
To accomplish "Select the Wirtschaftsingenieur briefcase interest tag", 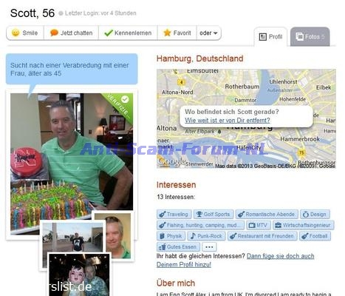I will [303, 225].
